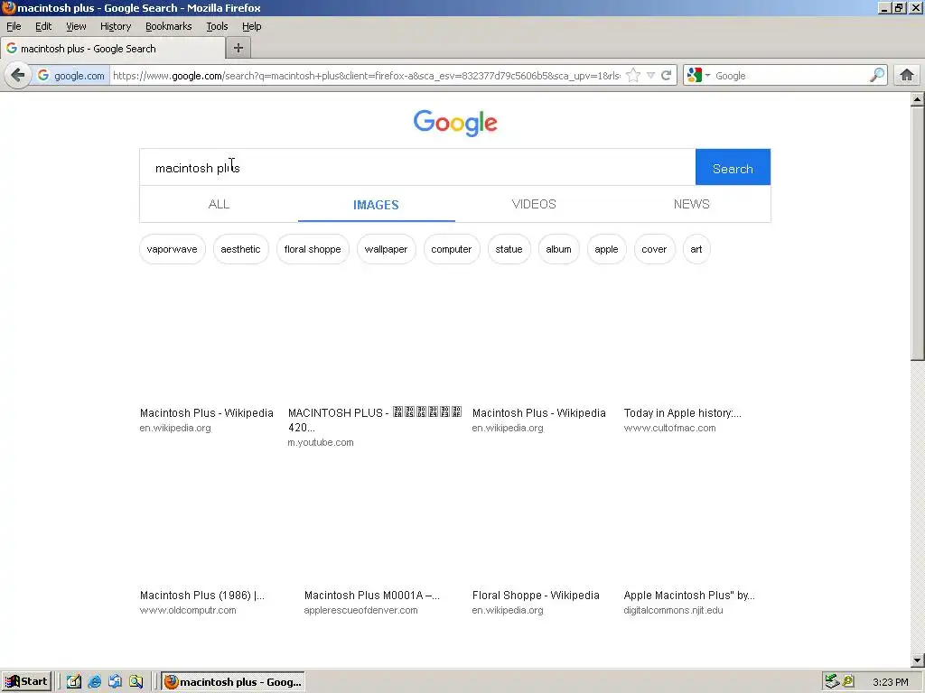925x693 pixels.
Task: Open the Bookmarks menu
Action: coord(169,26)
